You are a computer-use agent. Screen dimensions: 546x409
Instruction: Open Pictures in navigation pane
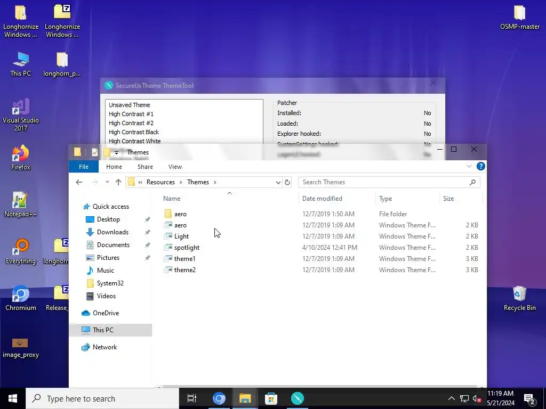[x=108, y=258]
